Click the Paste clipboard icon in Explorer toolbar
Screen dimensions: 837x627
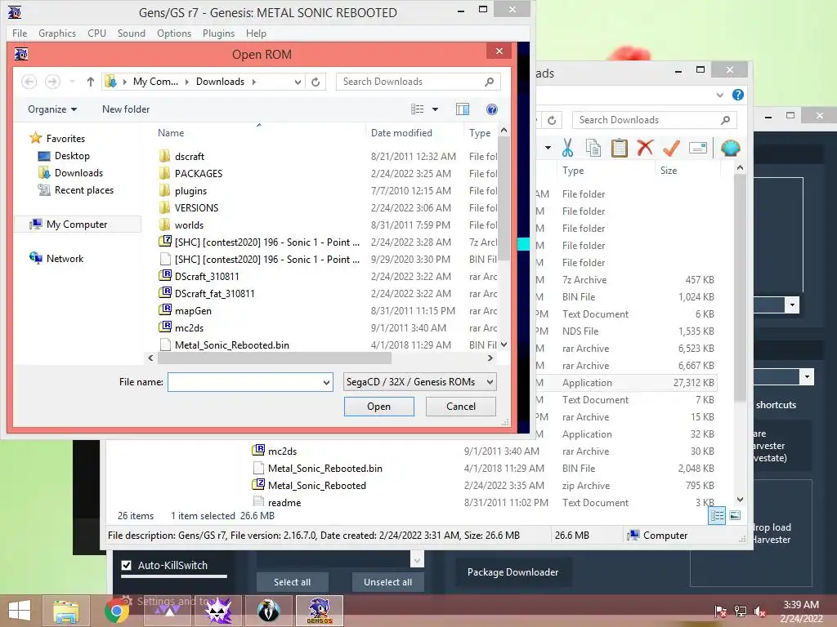click(620, 148)
